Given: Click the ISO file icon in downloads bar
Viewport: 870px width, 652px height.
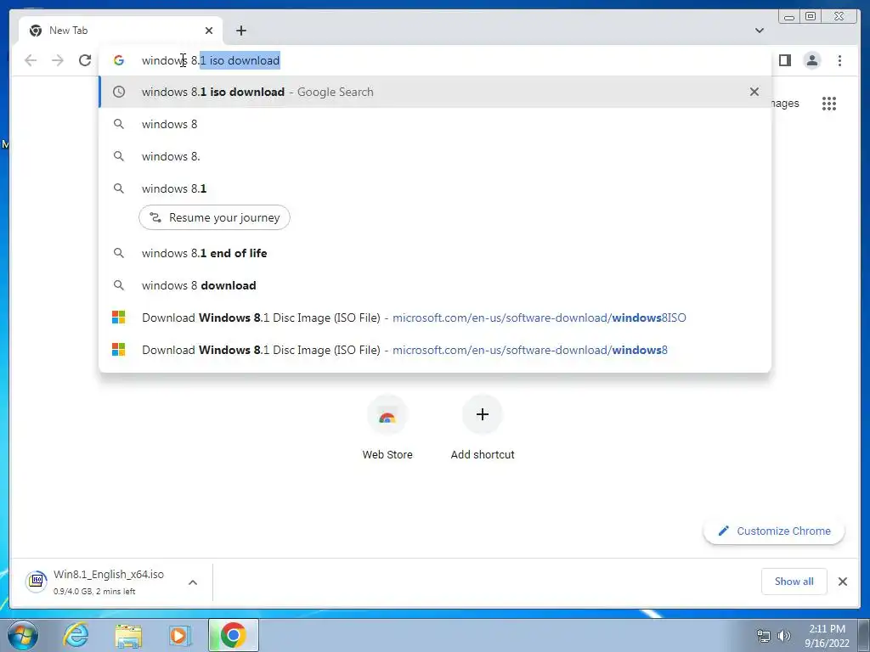Looking at the screenshot, I should coord(37,582).
